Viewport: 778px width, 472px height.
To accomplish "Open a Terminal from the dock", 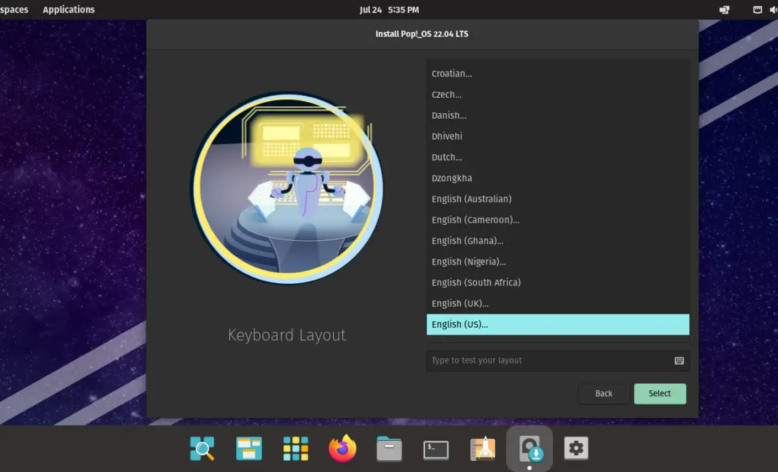I will pos(436,448).
